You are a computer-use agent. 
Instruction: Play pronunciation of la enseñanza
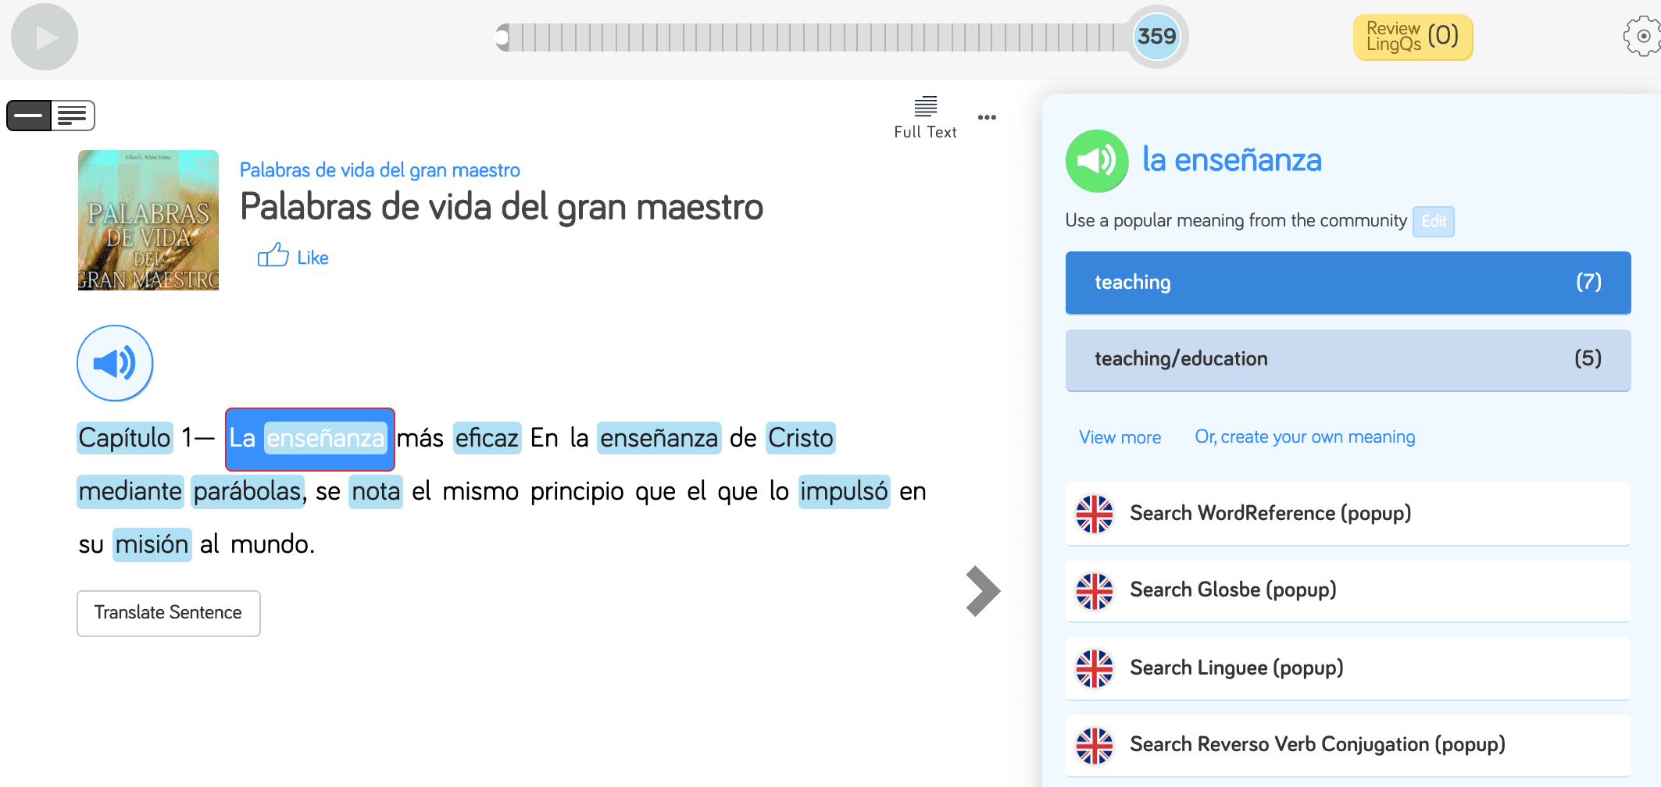coord(1096,161)
